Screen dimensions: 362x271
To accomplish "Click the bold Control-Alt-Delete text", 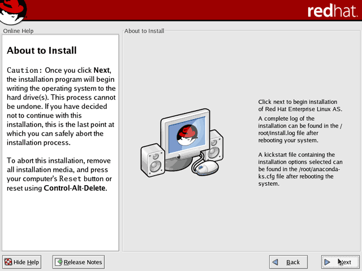I will pos(75,188).
